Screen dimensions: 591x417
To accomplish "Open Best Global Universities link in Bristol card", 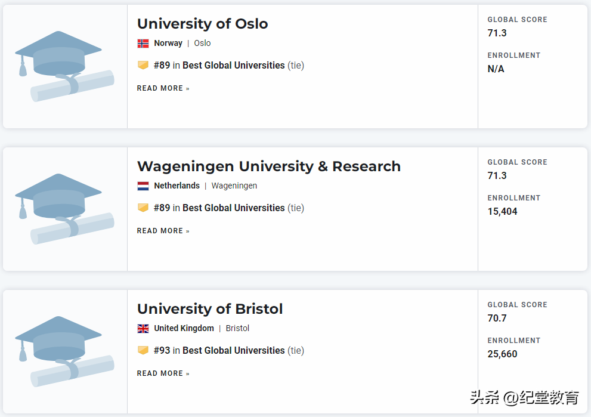I will point(233,351).
